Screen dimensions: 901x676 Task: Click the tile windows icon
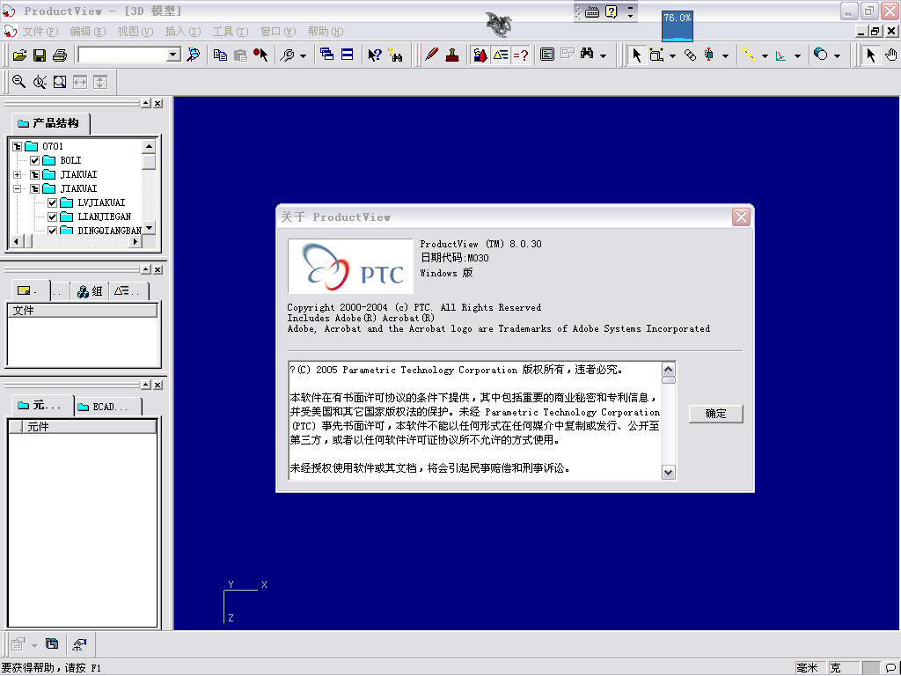click(x=347, y=55)
